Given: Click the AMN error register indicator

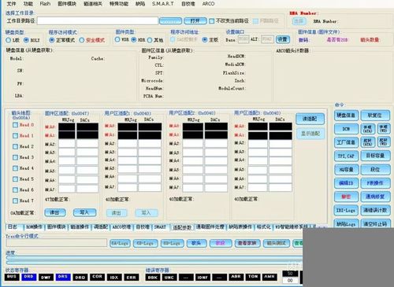Looking at the screenshot, I should tap(269, 277).
